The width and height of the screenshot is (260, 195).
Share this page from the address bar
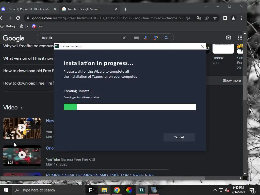207,18
